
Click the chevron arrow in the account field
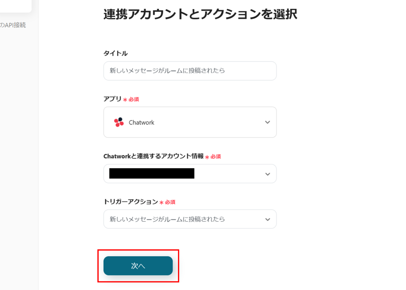click(267, 174)
